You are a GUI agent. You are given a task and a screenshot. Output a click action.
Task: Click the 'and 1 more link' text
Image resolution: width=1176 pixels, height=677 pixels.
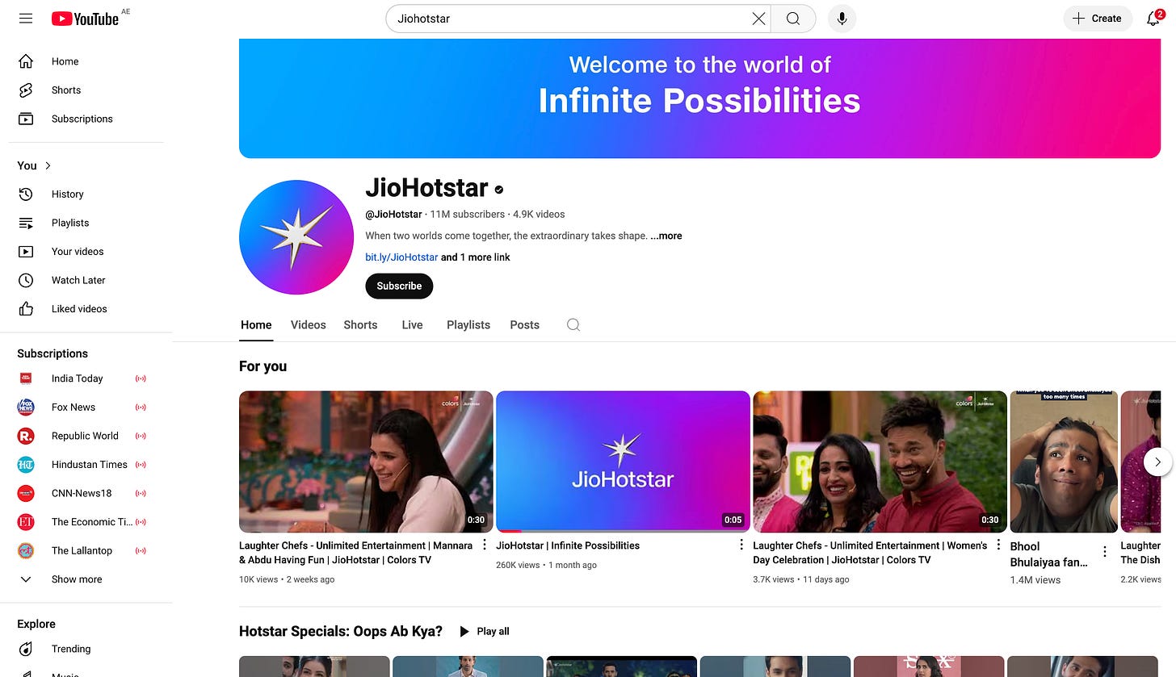click(476, 257)
